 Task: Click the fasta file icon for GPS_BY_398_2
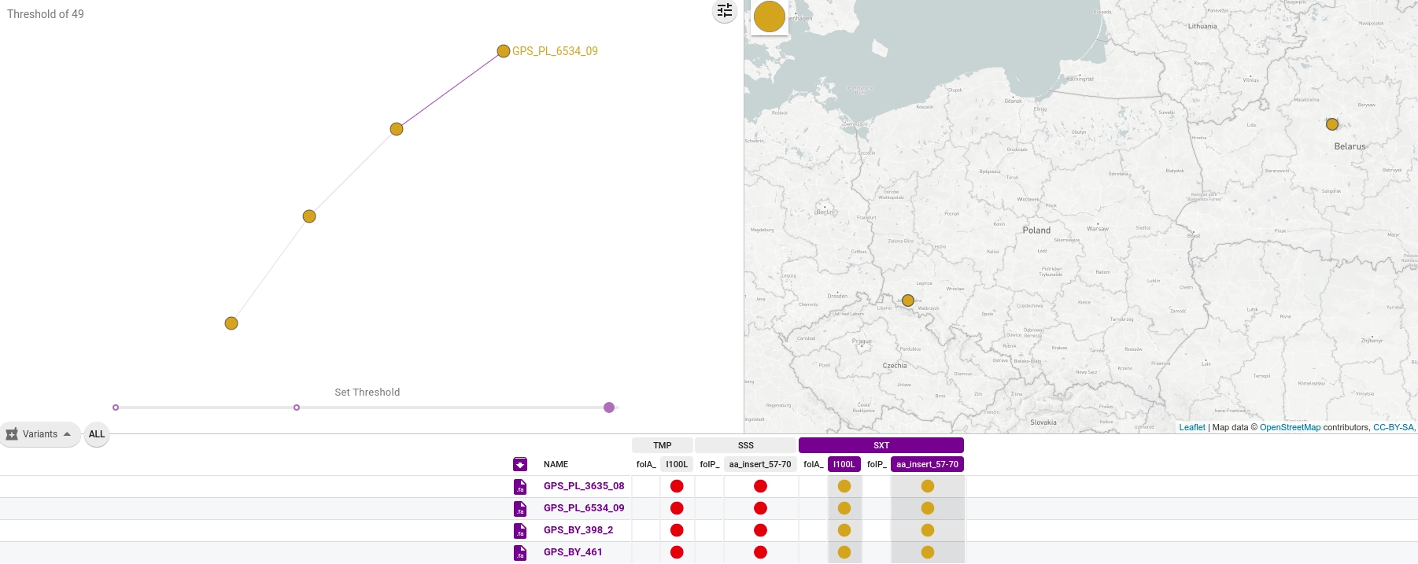point(520,531)
